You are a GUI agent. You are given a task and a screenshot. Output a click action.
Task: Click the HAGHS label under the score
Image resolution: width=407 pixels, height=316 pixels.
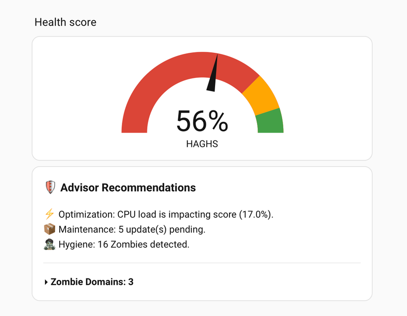click(202, 143)
